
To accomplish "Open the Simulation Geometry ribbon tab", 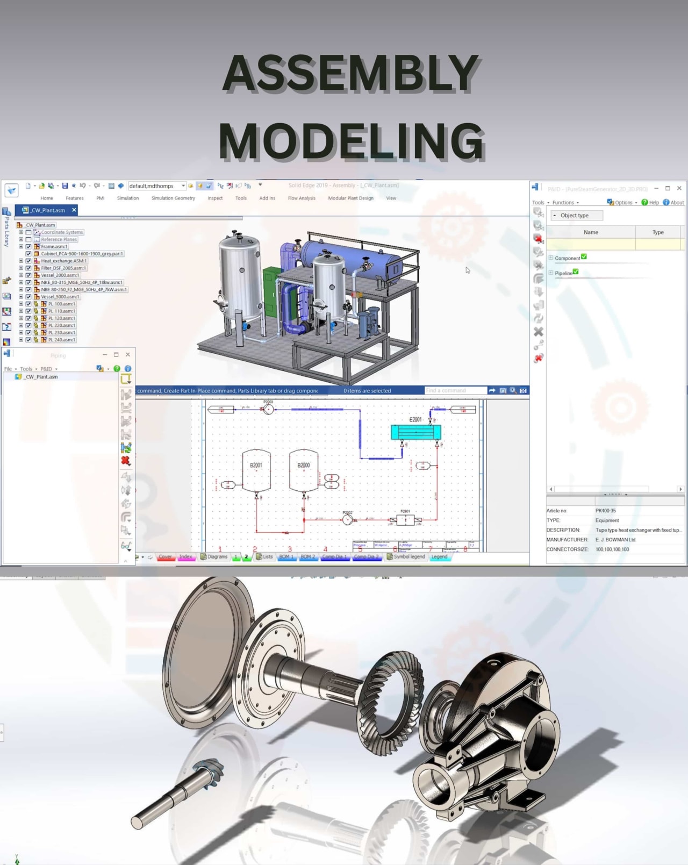I will click(x=173, y=198).
